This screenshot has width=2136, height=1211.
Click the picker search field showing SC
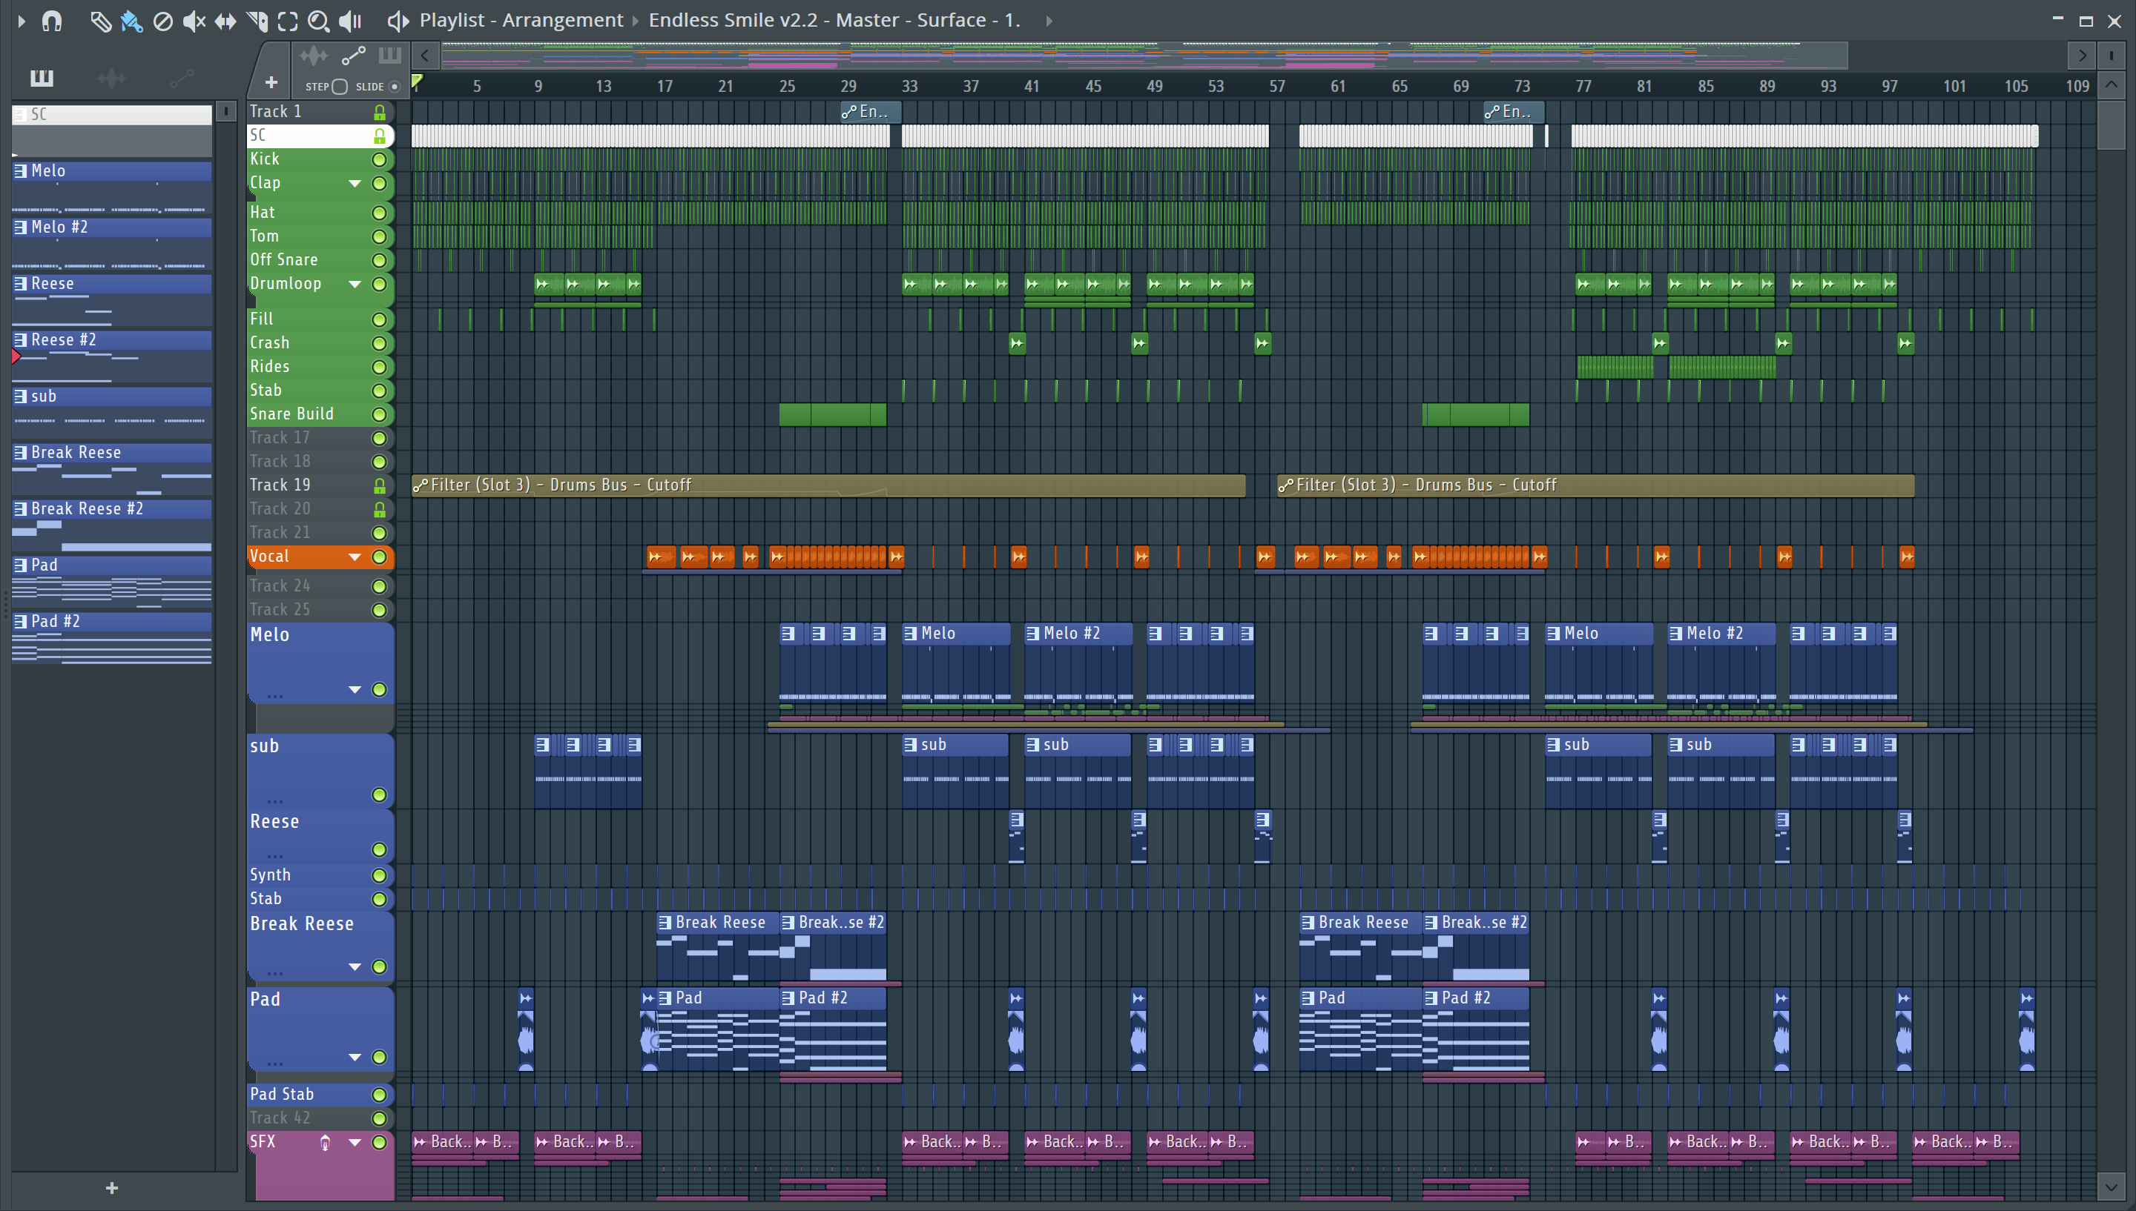[111, 115]
